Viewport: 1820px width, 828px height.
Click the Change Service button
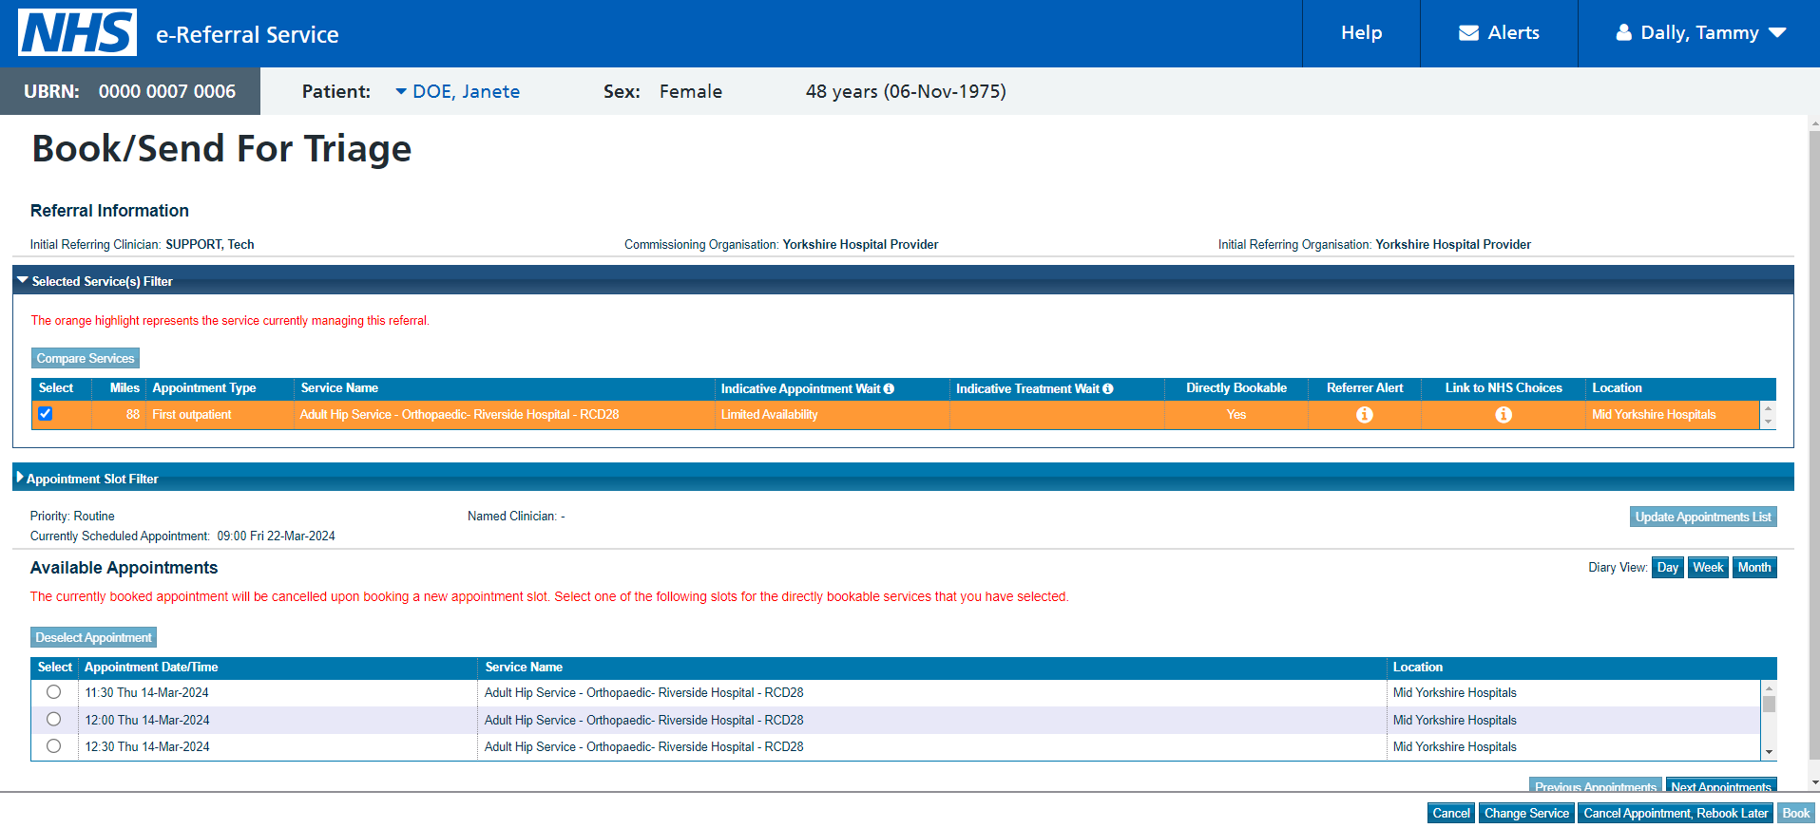point(1526,813)
